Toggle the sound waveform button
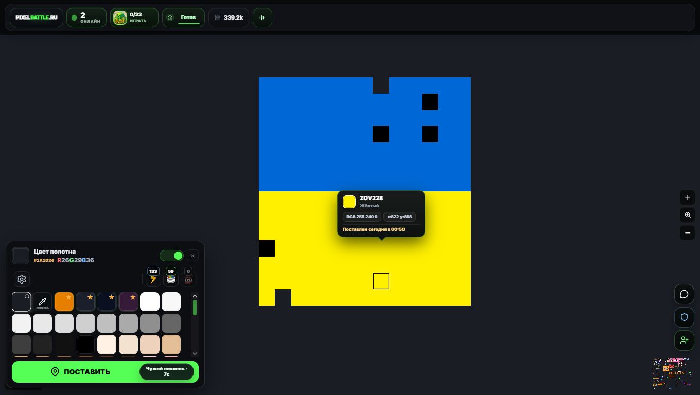This screenshot has height=395, width=700. tap(262, 17)
